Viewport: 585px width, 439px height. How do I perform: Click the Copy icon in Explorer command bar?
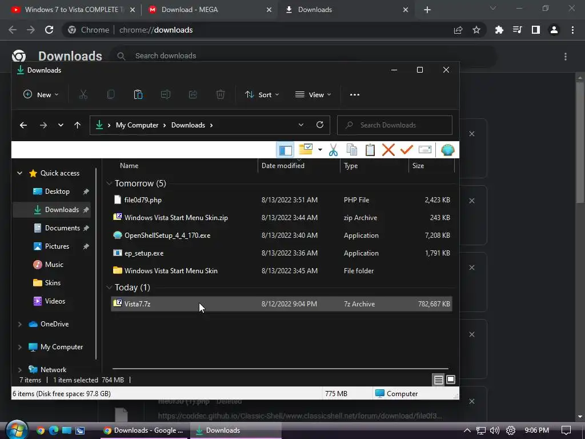(x=111, y=95)
